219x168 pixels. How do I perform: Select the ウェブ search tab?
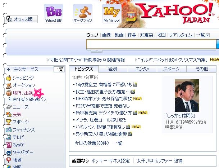(x=92, y=35)
